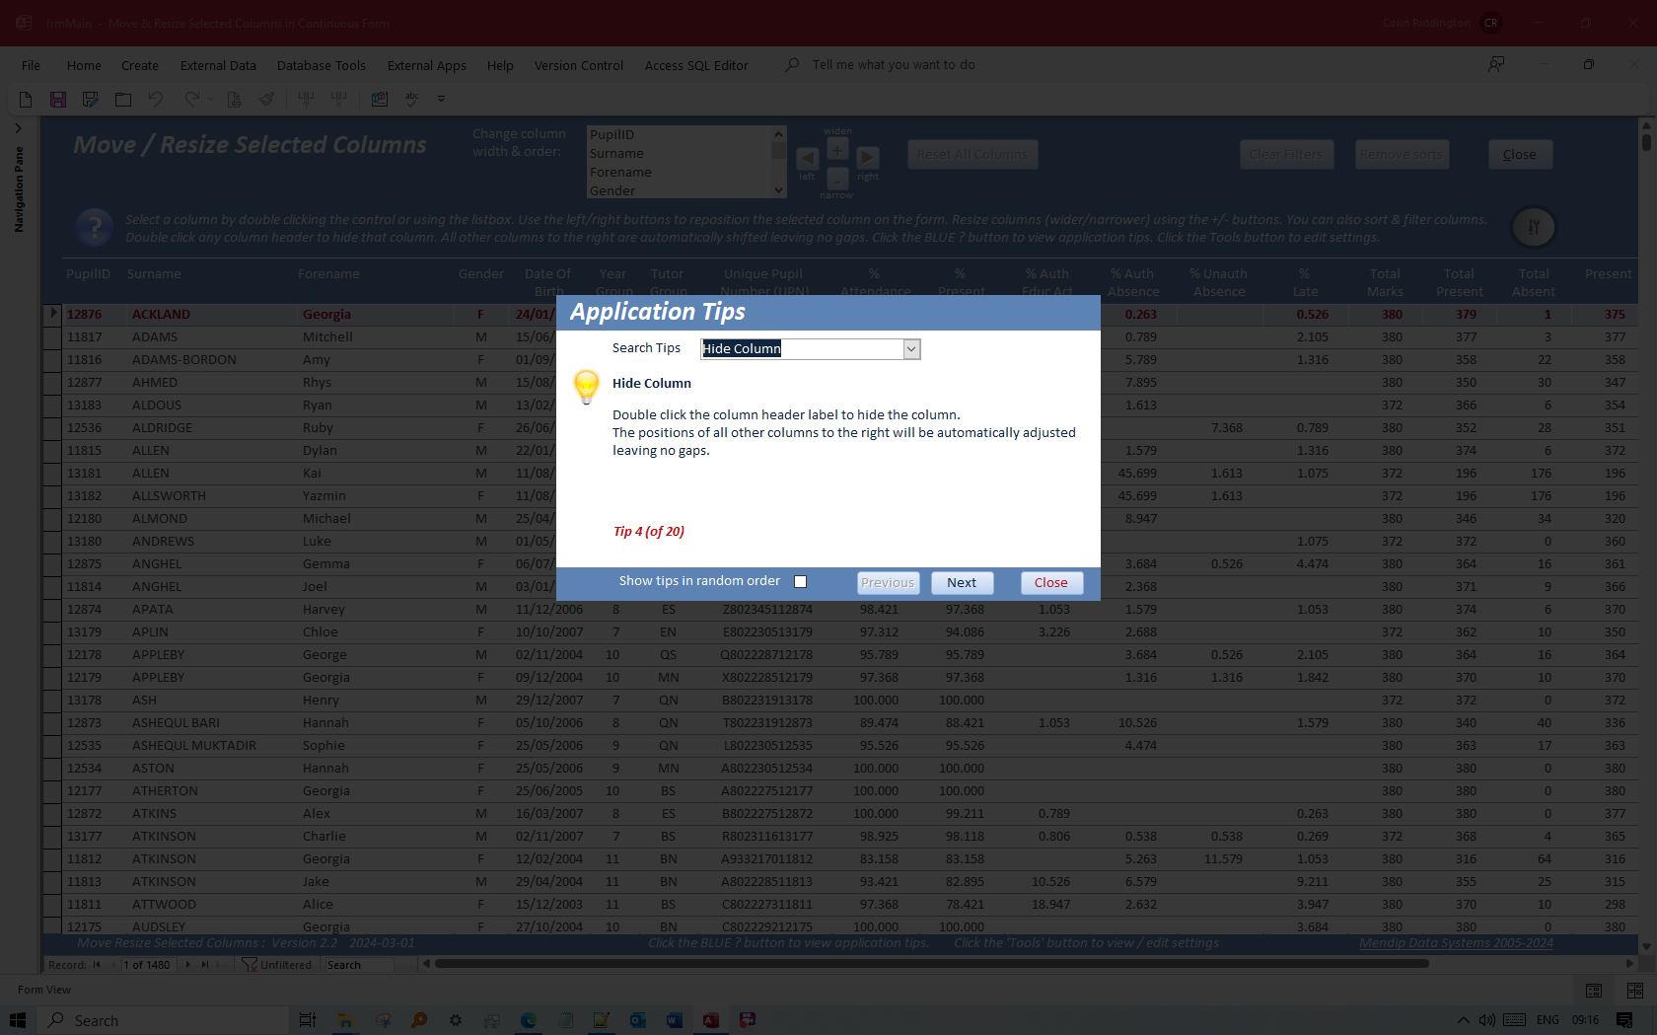Click Clear Filters button

tap(1287, 154)
